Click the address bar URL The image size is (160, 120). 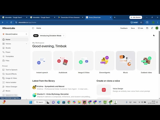[x=27, y=22]
